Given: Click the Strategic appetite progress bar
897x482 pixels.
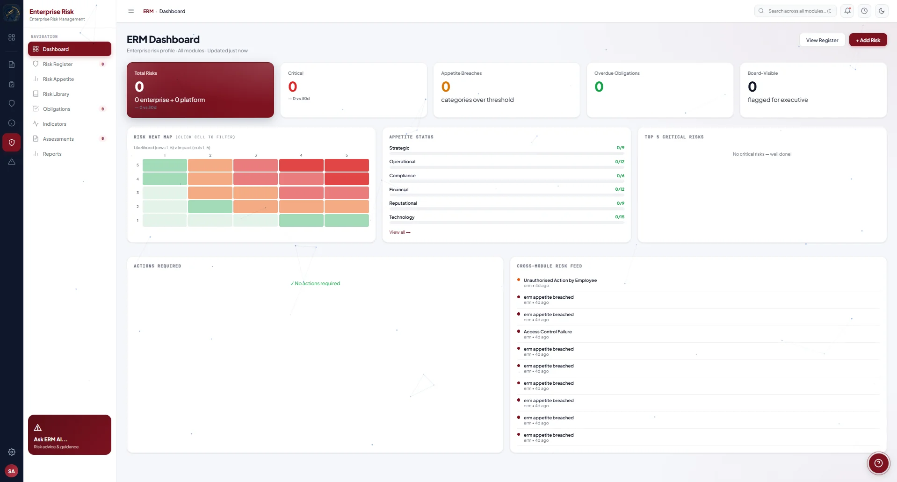Looking at the screenshot, I should tap(506, 153).
